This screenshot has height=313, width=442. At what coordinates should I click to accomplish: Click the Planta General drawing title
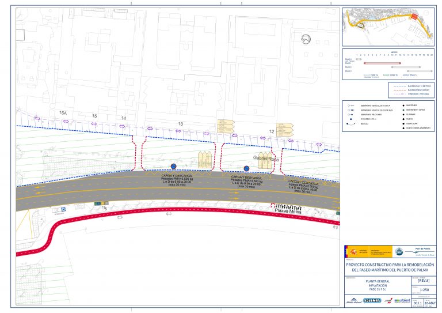click(378, 281)
